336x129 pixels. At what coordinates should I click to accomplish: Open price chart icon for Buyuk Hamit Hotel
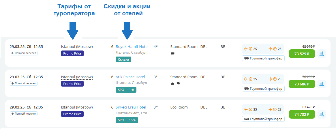[x=322, y=54]
